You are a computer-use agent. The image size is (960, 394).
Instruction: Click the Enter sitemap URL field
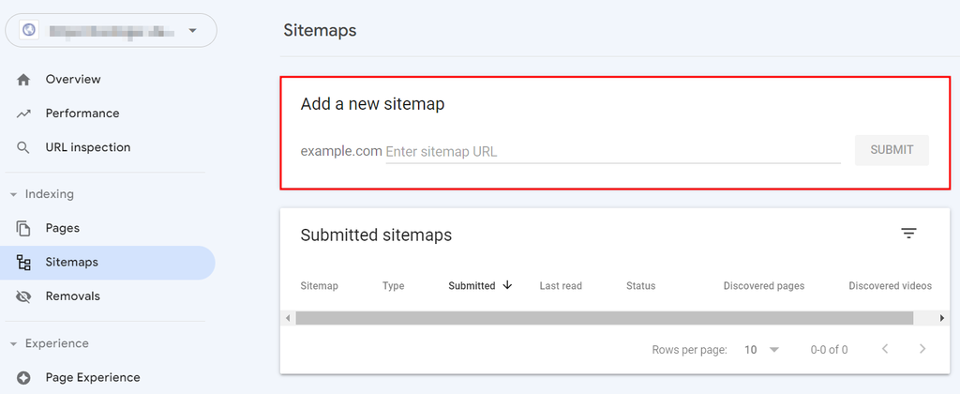(612, 151)
